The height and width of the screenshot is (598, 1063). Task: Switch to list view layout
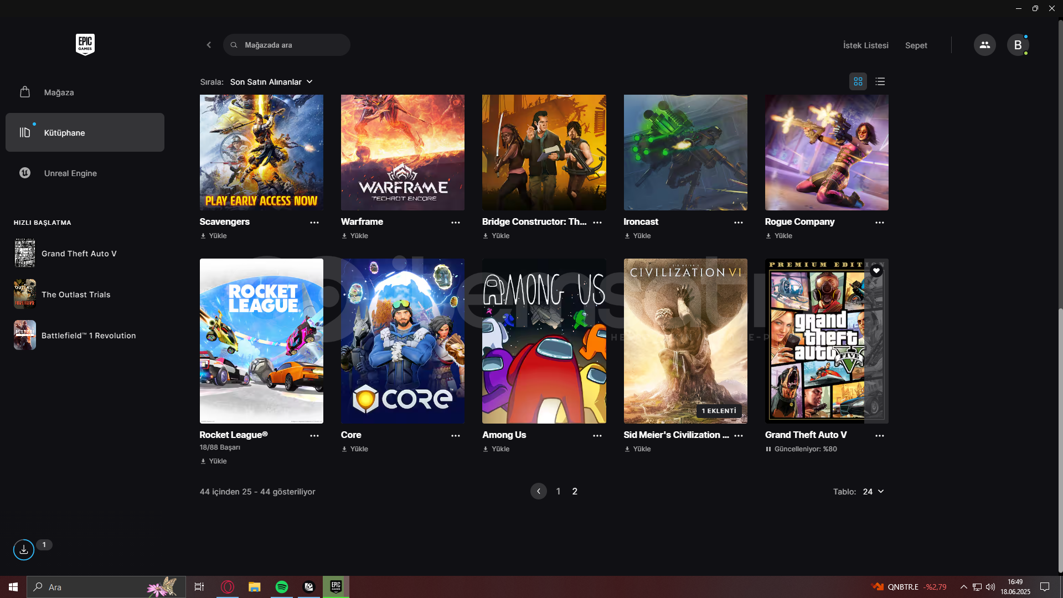click(880, 81)
